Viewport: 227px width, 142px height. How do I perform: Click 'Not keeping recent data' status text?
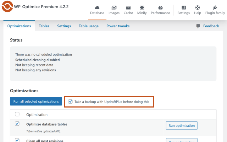34,65
